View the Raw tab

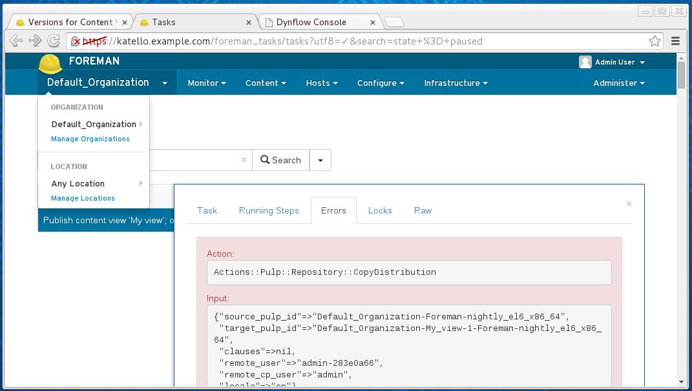[x=423, y=211]
